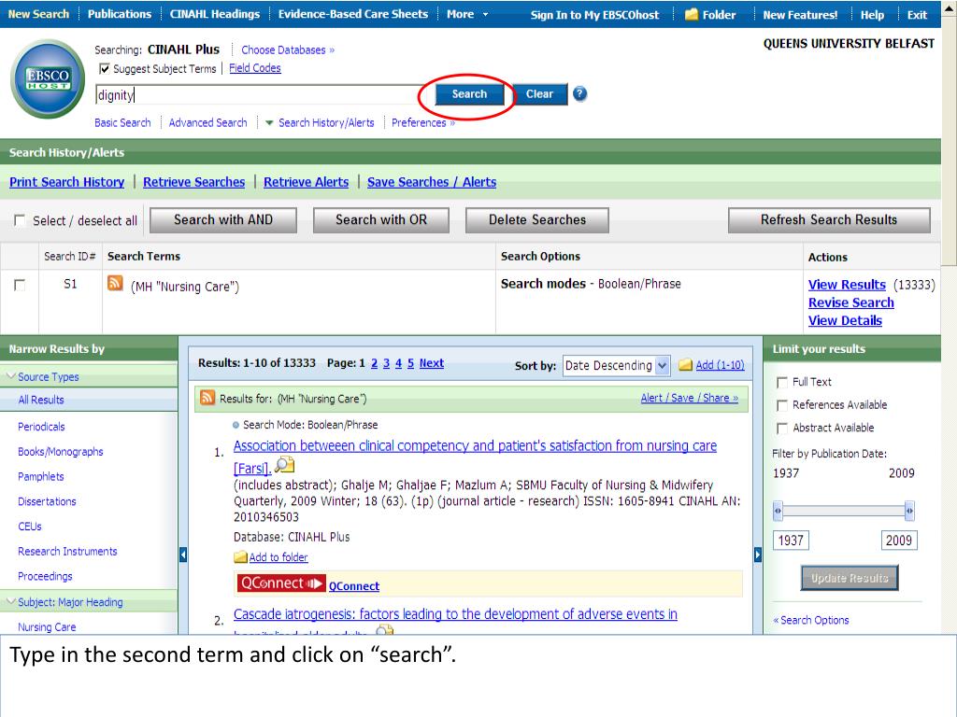Collapse right panel with arrow icon

pos(757,555)
